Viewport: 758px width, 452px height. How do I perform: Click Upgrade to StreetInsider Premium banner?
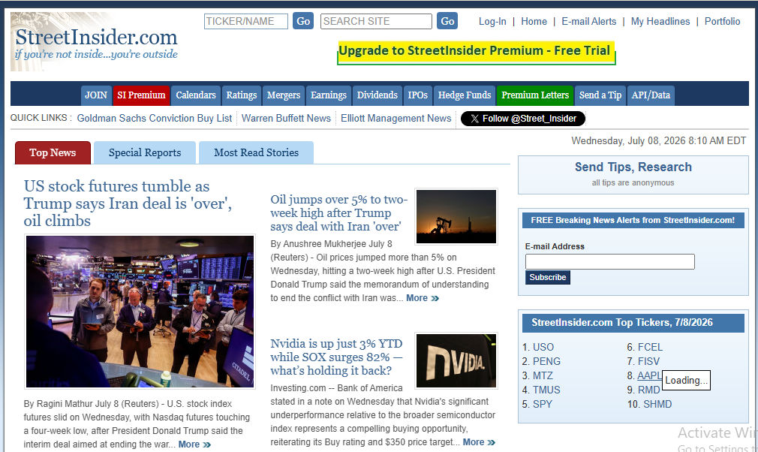click(x=476, y=53)
